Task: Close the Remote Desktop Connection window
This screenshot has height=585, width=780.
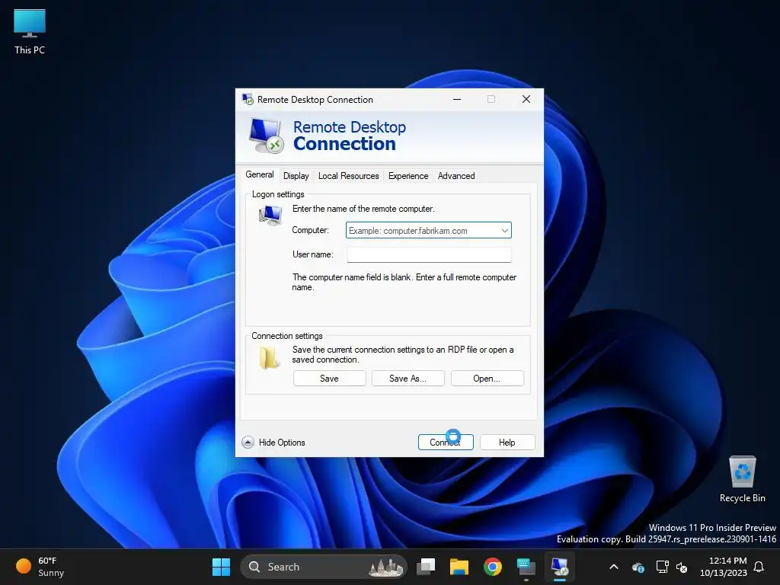Action: click(x=526, y=100)
